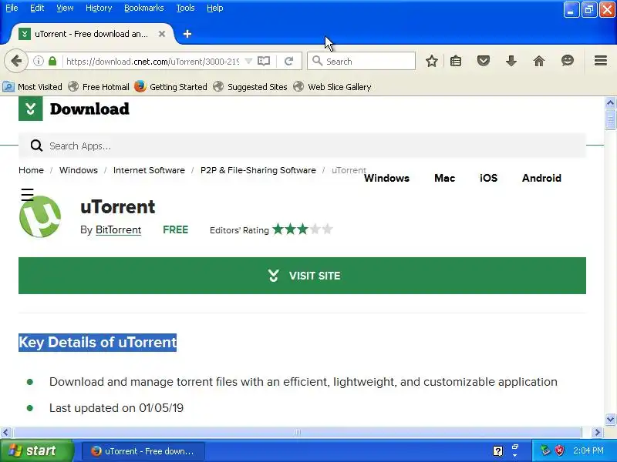
Task: Close the uTorrent tab
Action: [162, 34]
